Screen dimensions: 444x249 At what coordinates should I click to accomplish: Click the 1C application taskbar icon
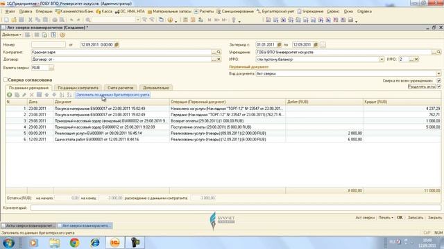[114, 243]
